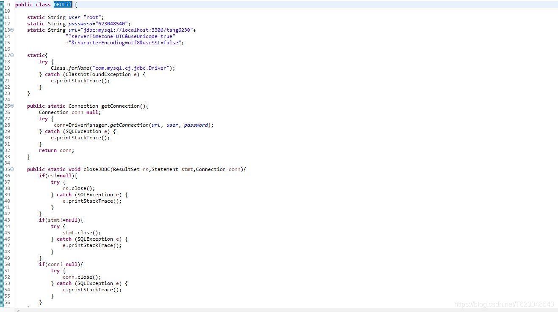
Task: Click the "com.mysql.cj.jdbc.Driver" string
Action: [x=130, y=68]
